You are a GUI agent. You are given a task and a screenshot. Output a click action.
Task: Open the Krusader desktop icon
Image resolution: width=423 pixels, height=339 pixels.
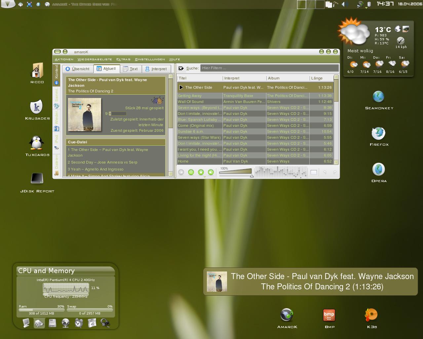tap(37, 110)
